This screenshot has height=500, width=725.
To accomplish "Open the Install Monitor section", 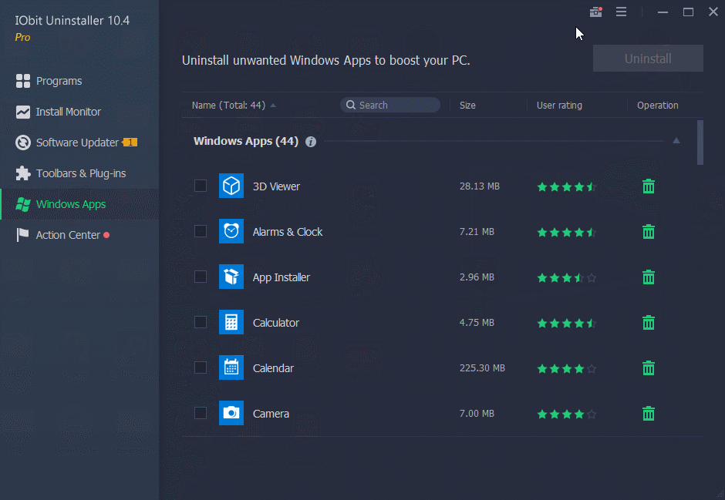I will [x=79, y=112].
